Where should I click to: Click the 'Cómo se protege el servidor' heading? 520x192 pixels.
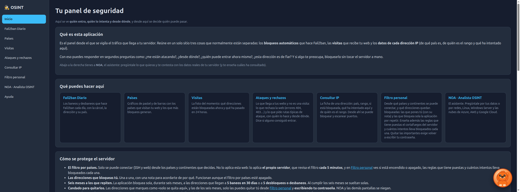pyautogui.click(x=87, y=159)
